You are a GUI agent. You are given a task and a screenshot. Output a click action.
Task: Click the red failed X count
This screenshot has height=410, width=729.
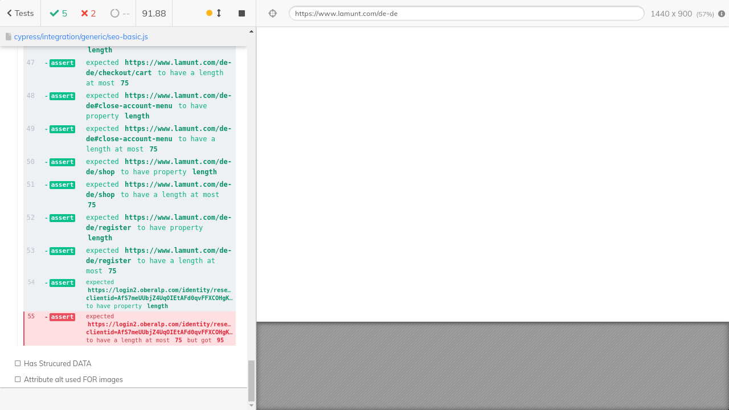coord(88,13)
